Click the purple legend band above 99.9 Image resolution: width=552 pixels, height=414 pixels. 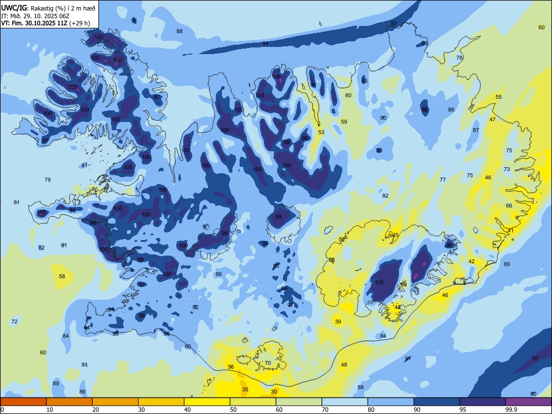tap(528, 402)
